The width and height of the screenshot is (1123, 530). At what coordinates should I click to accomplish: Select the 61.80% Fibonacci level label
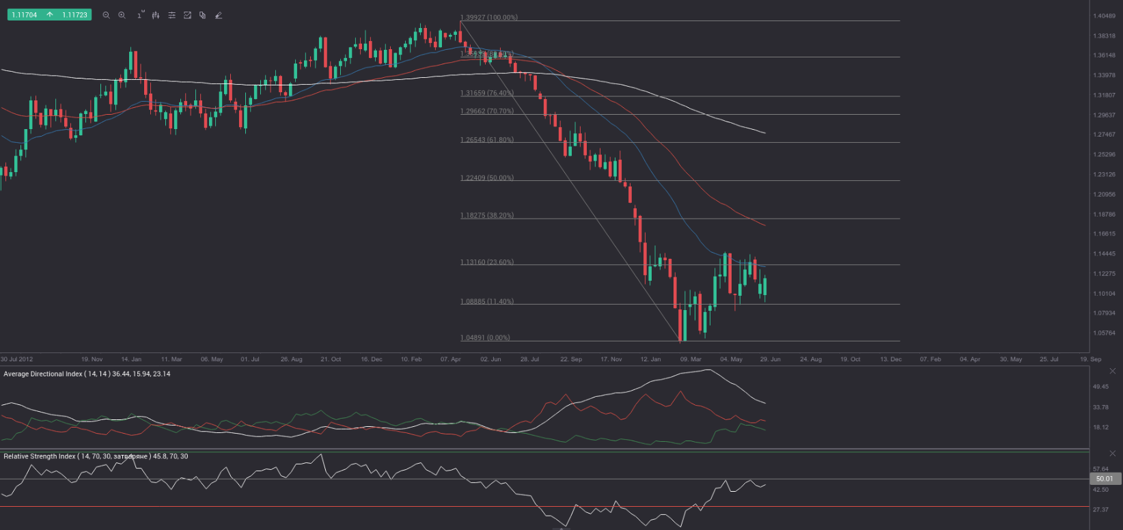tap(487, 140)
